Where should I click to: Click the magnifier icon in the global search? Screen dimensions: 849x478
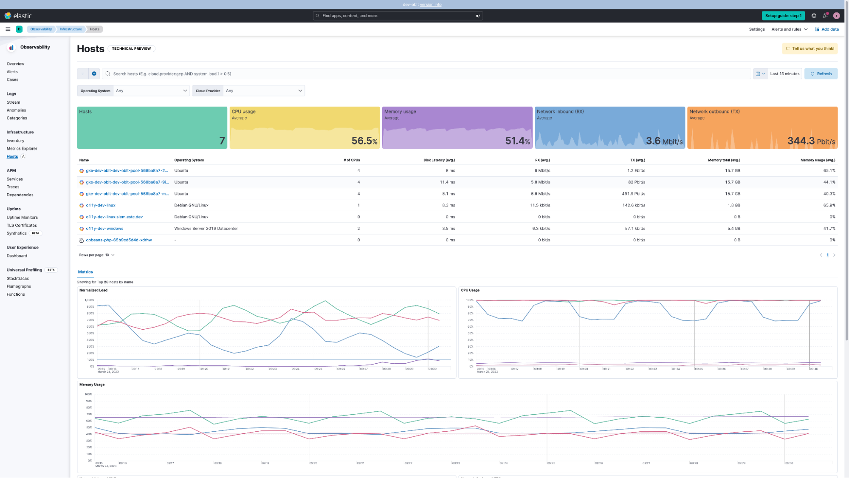click(x=318, y=16)
